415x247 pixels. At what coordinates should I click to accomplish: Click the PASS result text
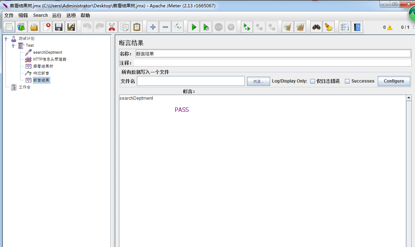[x=182, y=110]
